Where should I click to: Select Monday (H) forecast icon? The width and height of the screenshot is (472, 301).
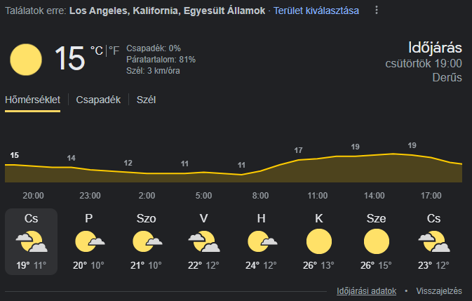[261, 242]
